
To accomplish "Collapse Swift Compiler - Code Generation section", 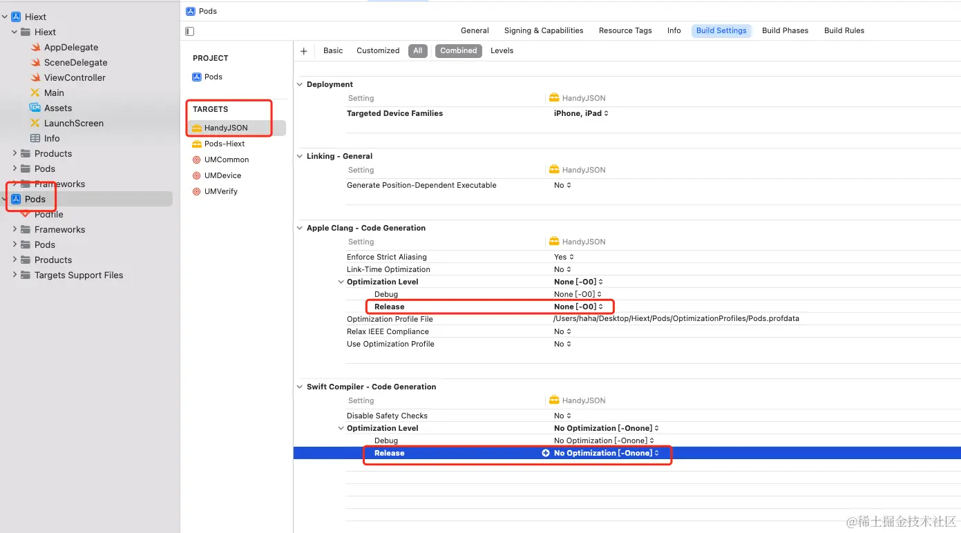I will 300,387.
